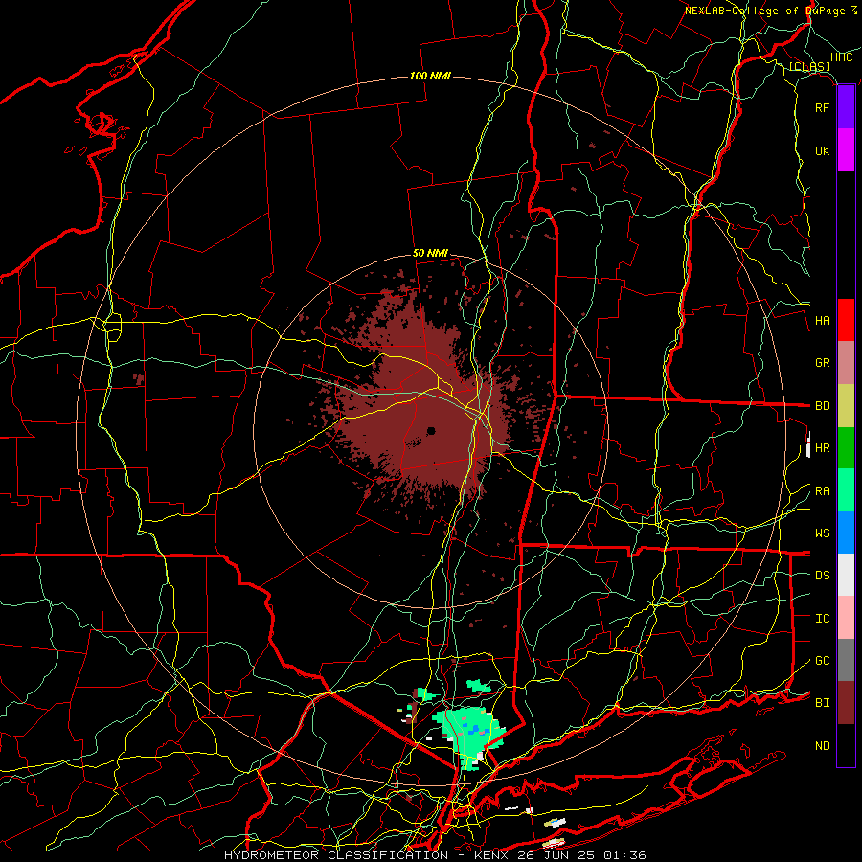Screen dimensions: 862x862
Task: Click the "HYDROMETEOR CLASSIFICATION - KENX" caption
Action: pyautogui.click(x=368, y=855)
